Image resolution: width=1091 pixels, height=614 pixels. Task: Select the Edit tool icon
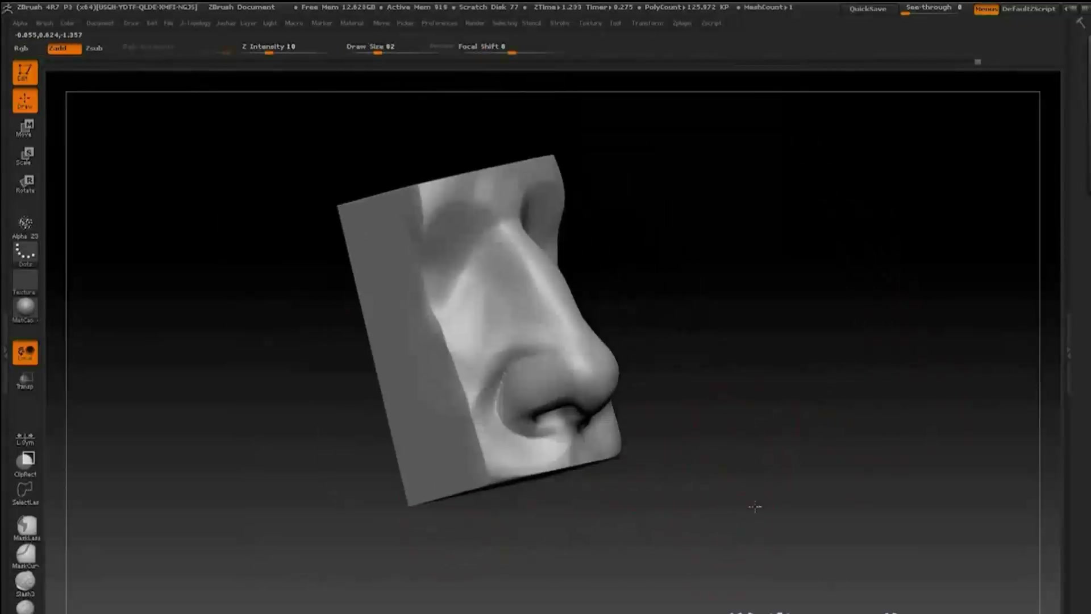[x=24, y=72]
